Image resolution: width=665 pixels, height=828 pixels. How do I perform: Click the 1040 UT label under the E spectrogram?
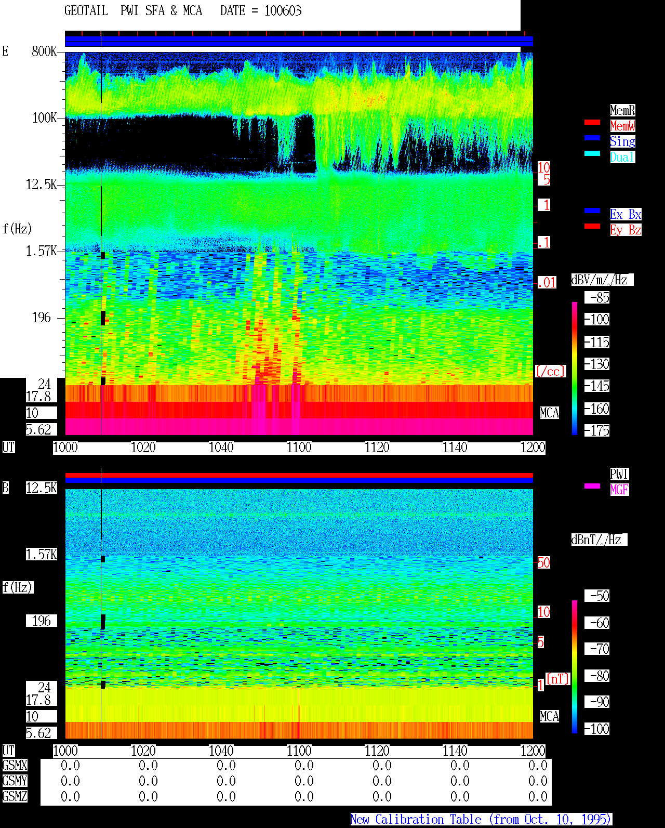(x=221, y=448)
